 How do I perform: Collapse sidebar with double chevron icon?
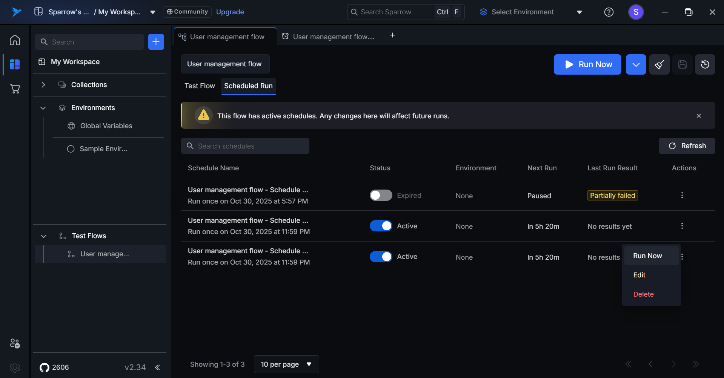[x=158, y=367]
